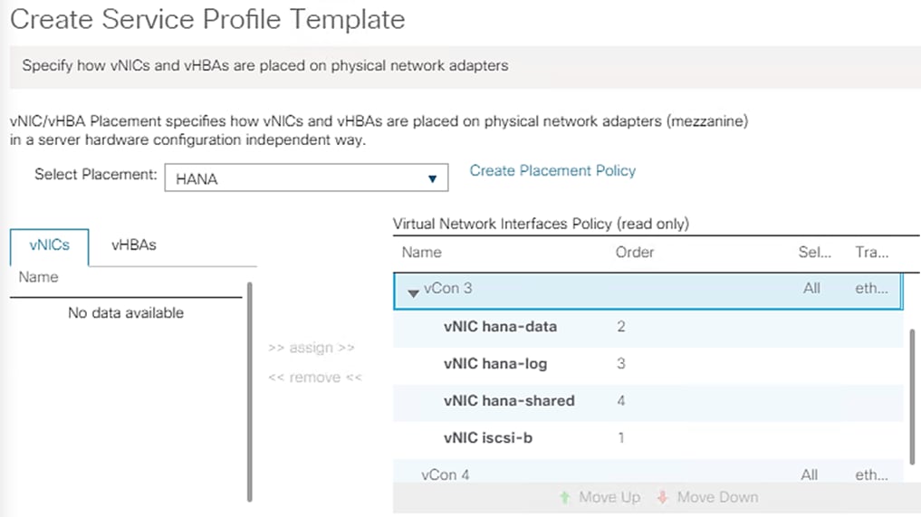Click the policy table vertical scrollbar

coord(912,394)
